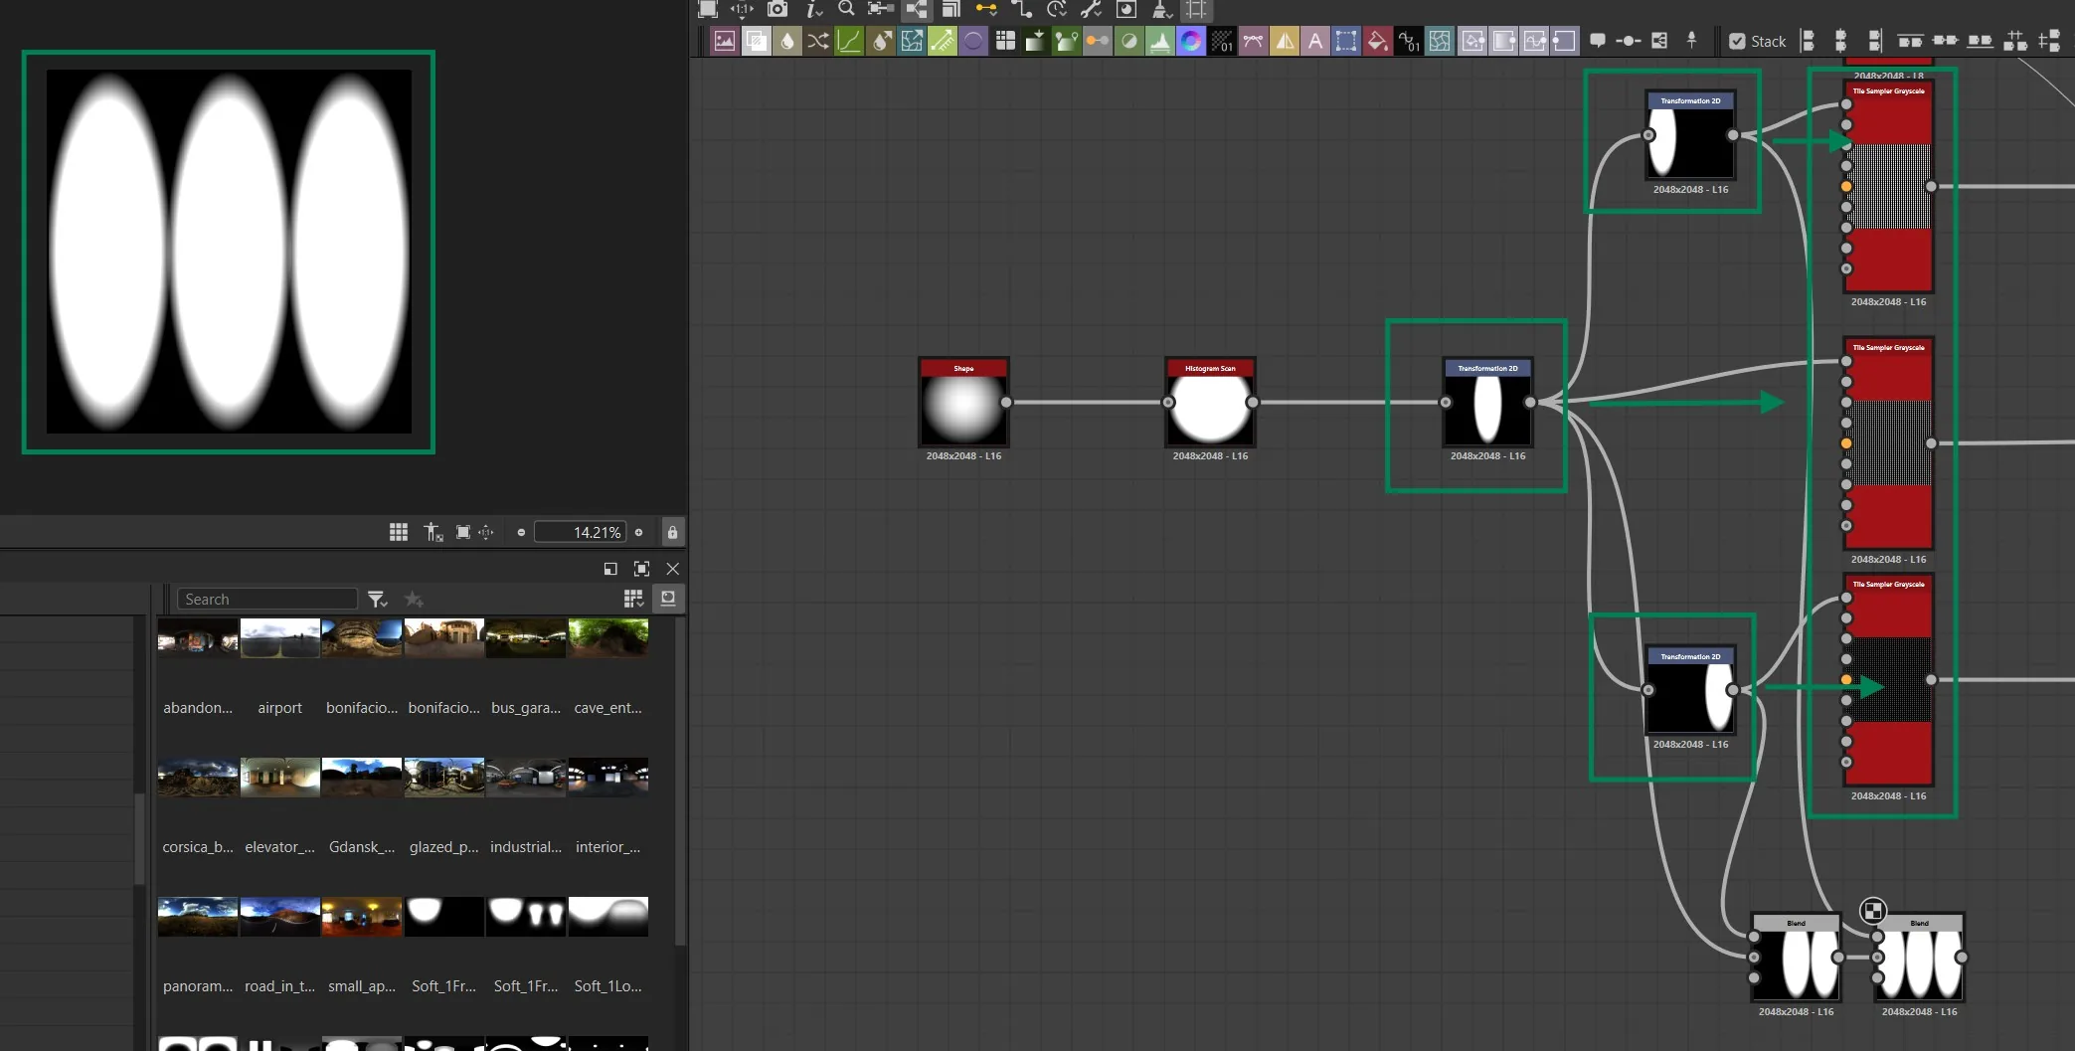Toggle the Stack checkbox
This screenshot has height=1051, width=2075.
tap(1737, 42)
